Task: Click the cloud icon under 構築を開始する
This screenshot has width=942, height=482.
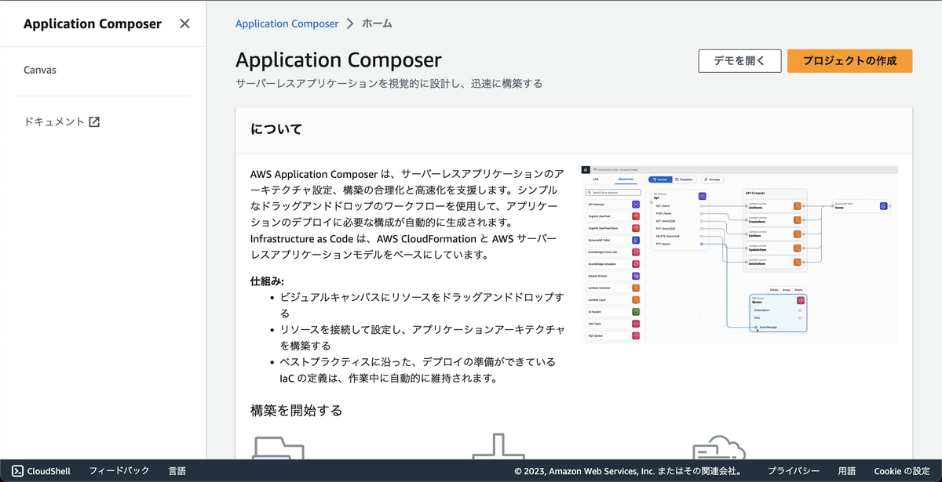Action: tap(718, 447)
